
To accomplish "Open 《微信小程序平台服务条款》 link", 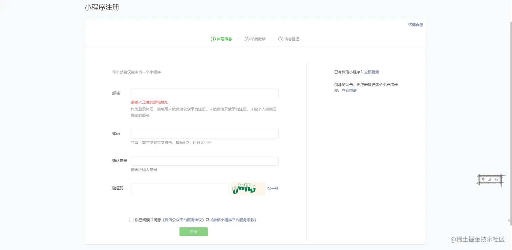I will click(x=234, y=220).
